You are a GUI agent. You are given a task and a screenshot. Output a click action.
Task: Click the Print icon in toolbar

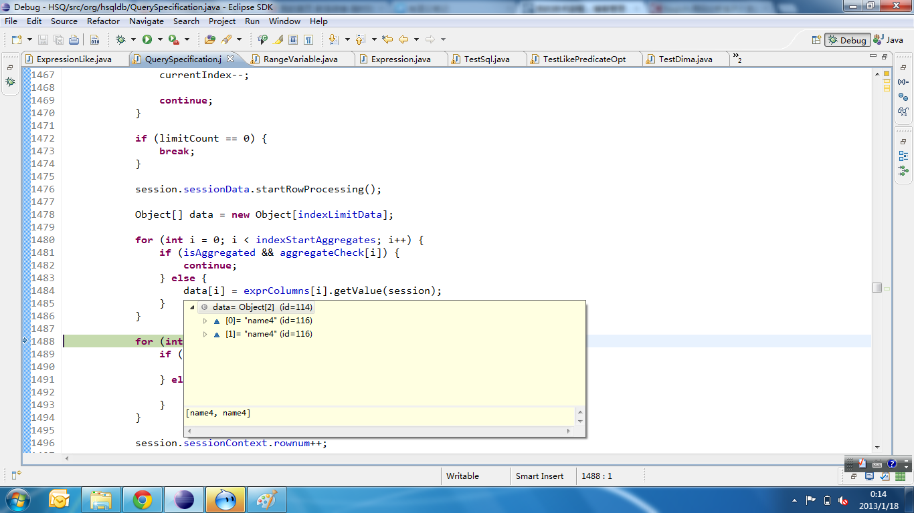pyautogui.click(x=74, y=39)
